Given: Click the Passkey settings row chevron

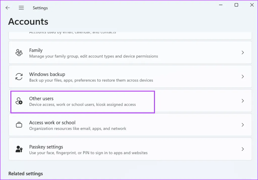Looking at the screenshot, I should [243, 149].
